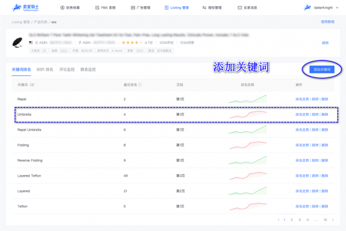This screenshot has height=231, width=346.
Task: Click 删除 in the Teflon row
Action: 325,206
